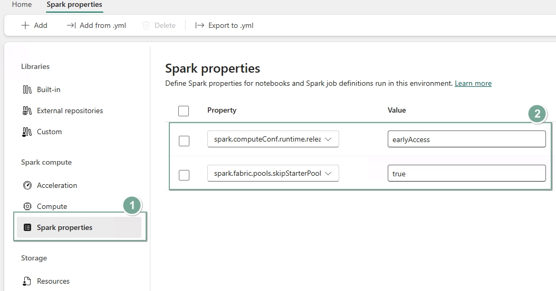This screenshot has width=556, height=291.
Task: Select Spark properties in the sidebar
Action: (x=79, y=227)
